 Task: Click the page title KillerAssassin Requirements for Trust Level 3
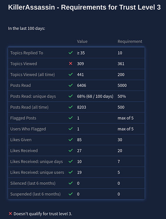point(85,7)
